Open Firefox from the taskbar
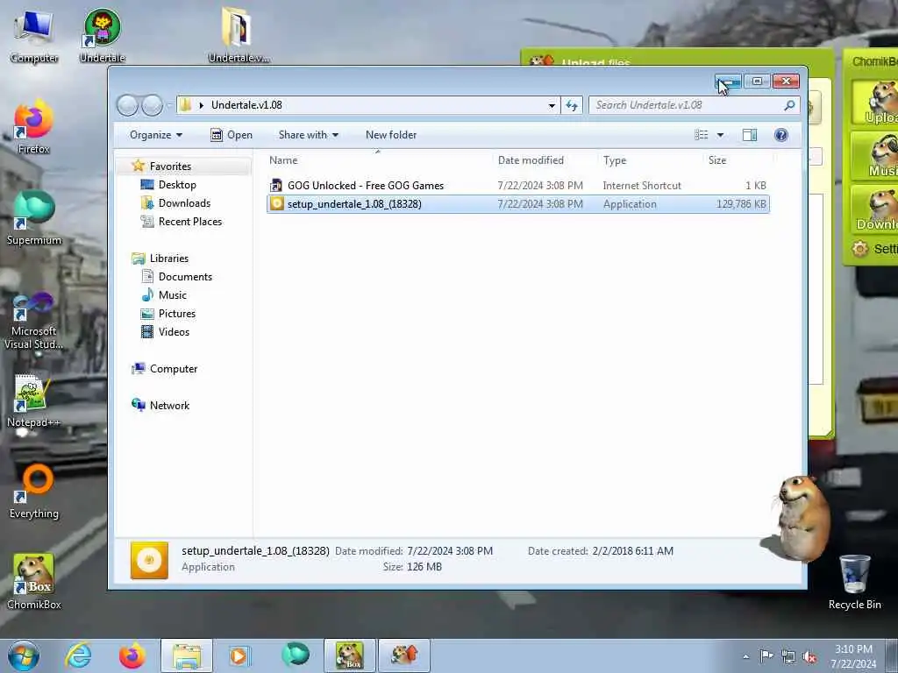This screenshot has width=898, height=673. point(132,655)
